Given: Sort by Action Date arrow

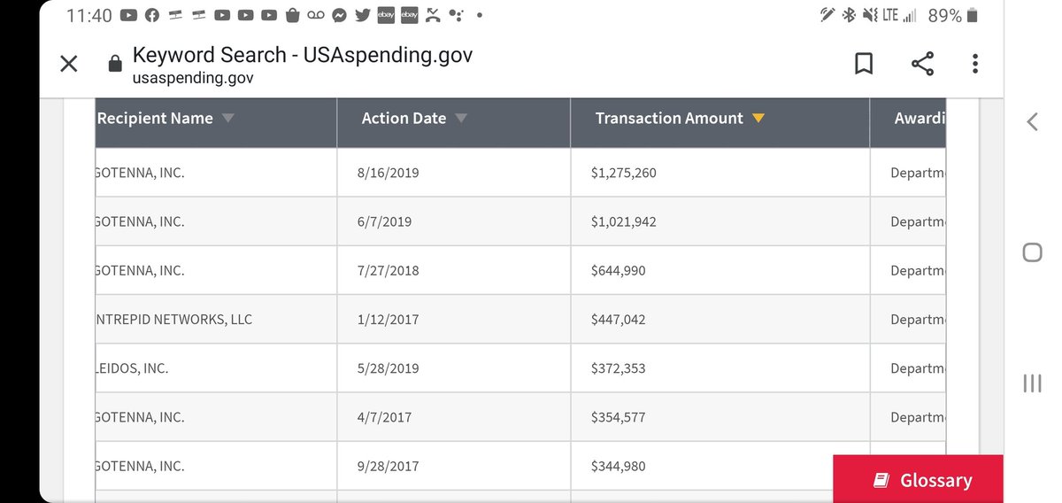Looking at the screenshot, I should [x=460, y=119].
